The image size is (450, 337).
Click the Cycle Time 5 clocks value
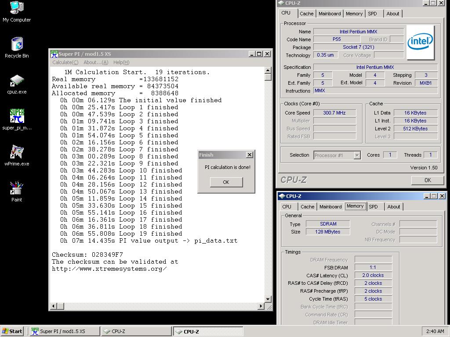coord(373,299)
